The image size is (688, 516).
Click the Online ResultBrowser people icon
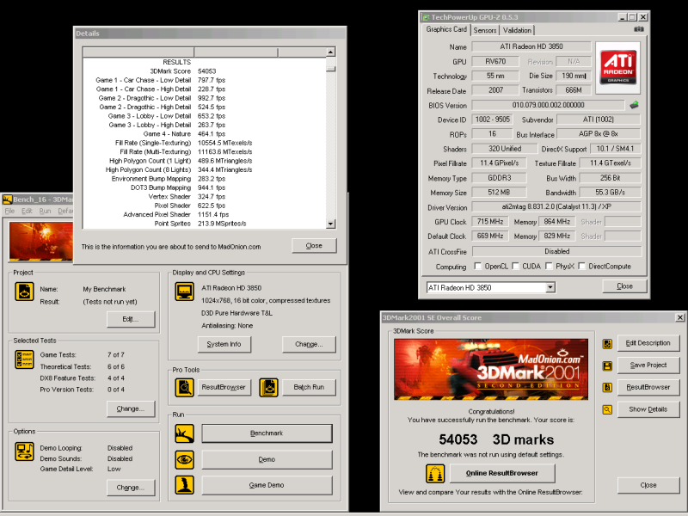[x=435, y=474]
